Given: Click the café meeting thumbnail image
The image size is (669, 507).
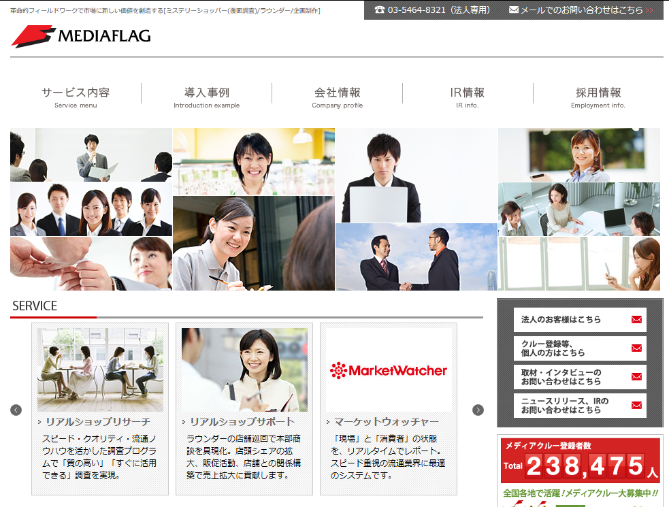Looking at the screenshot, I should point(100,370).
